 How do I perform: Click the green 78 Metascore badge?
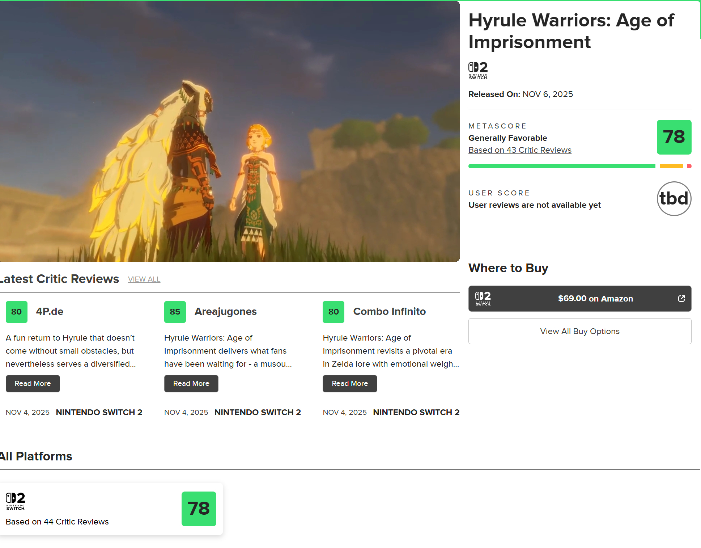674,137
